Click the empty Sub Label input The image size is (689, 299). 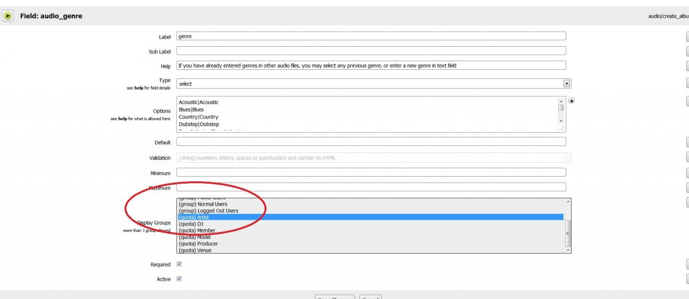371,51
